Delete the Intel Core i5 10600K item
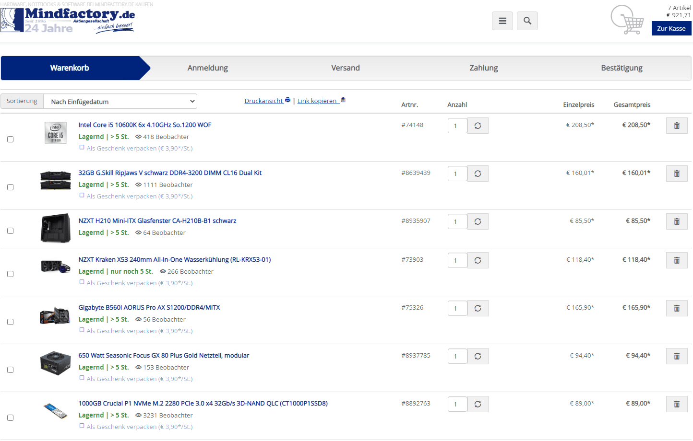This screenshot has width=693, height=441. (677, 126)
